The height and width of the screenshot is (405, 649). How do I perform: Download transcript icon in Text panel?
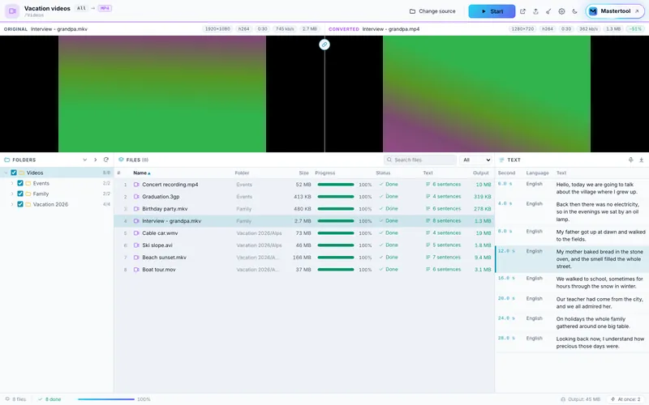641,160
